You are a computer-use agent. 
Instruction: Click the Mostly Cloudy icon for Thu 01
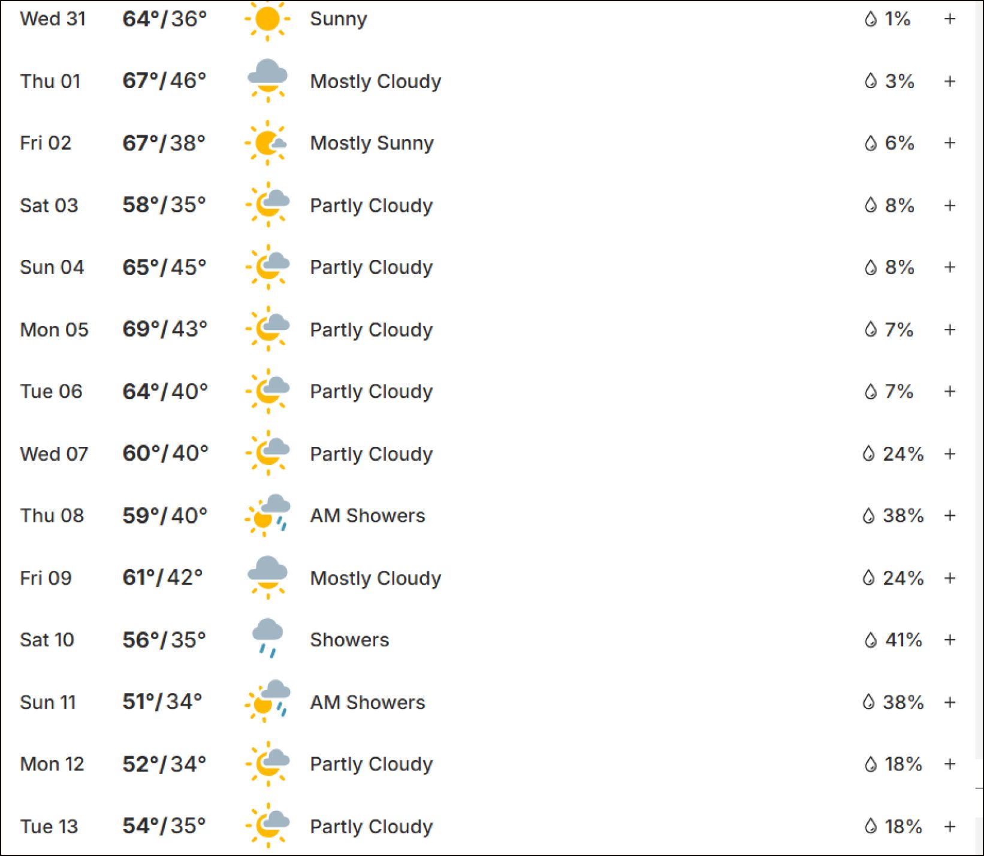(267, 80)
